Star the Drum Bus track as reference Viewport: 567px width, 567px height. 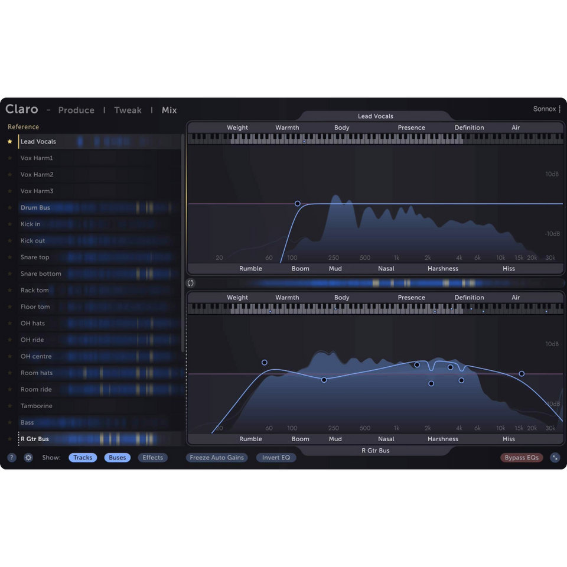click(x=9, y=208)
